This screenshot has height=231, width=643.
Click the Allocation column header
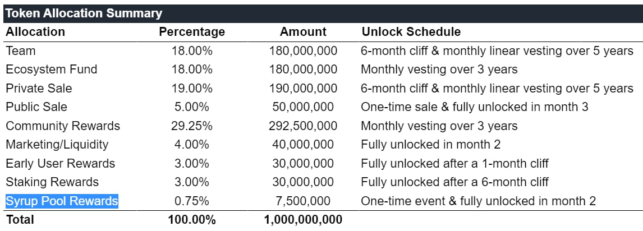tap(35, 32)
